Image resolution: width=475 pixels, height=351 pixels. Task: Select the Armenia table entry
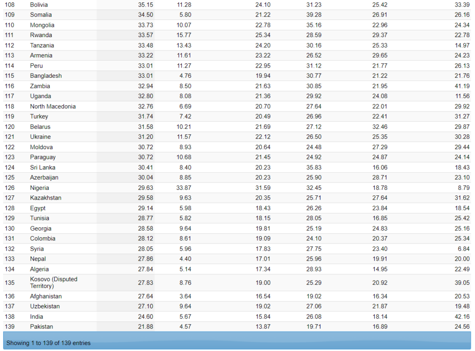click(41, 56)
